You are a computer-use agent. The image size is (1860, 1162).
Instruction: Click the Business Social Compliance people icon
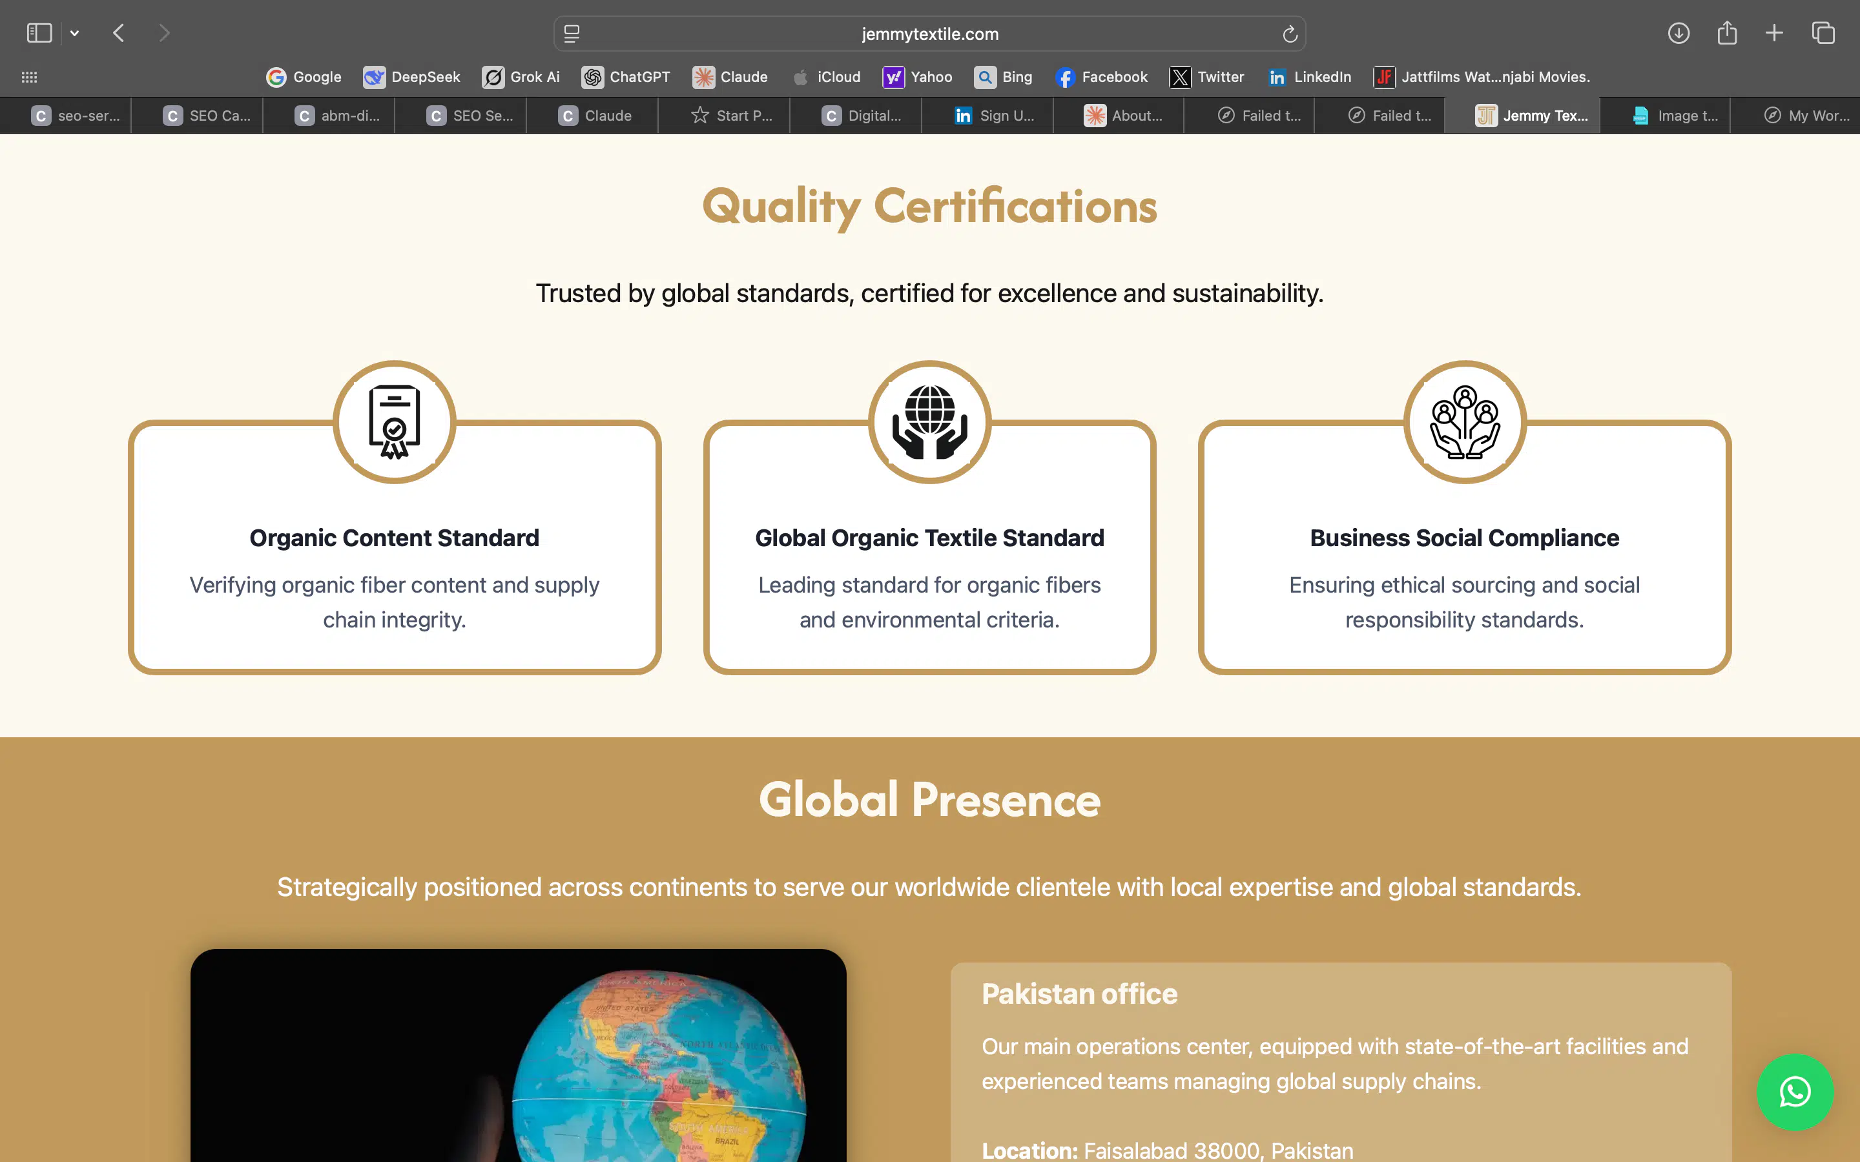pos(1464,422)
